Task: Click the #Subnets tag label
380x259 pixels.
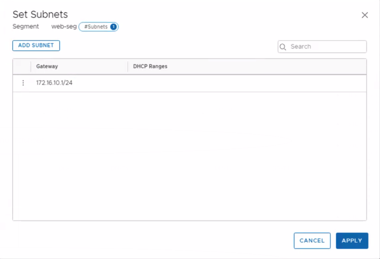Action: [x=96, y=27]
